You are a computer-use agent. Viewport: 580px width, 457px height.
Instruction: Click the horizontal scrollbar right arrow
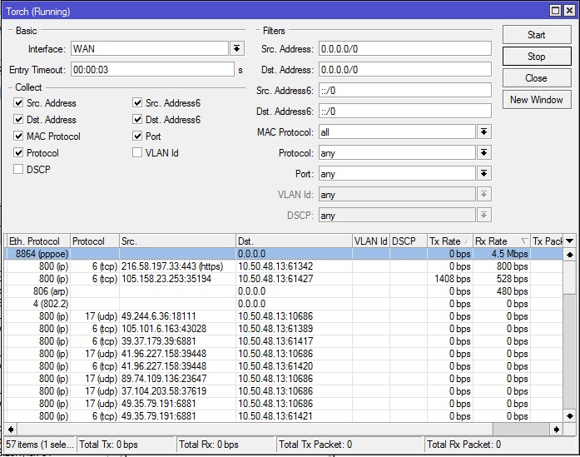coord(556,430)
